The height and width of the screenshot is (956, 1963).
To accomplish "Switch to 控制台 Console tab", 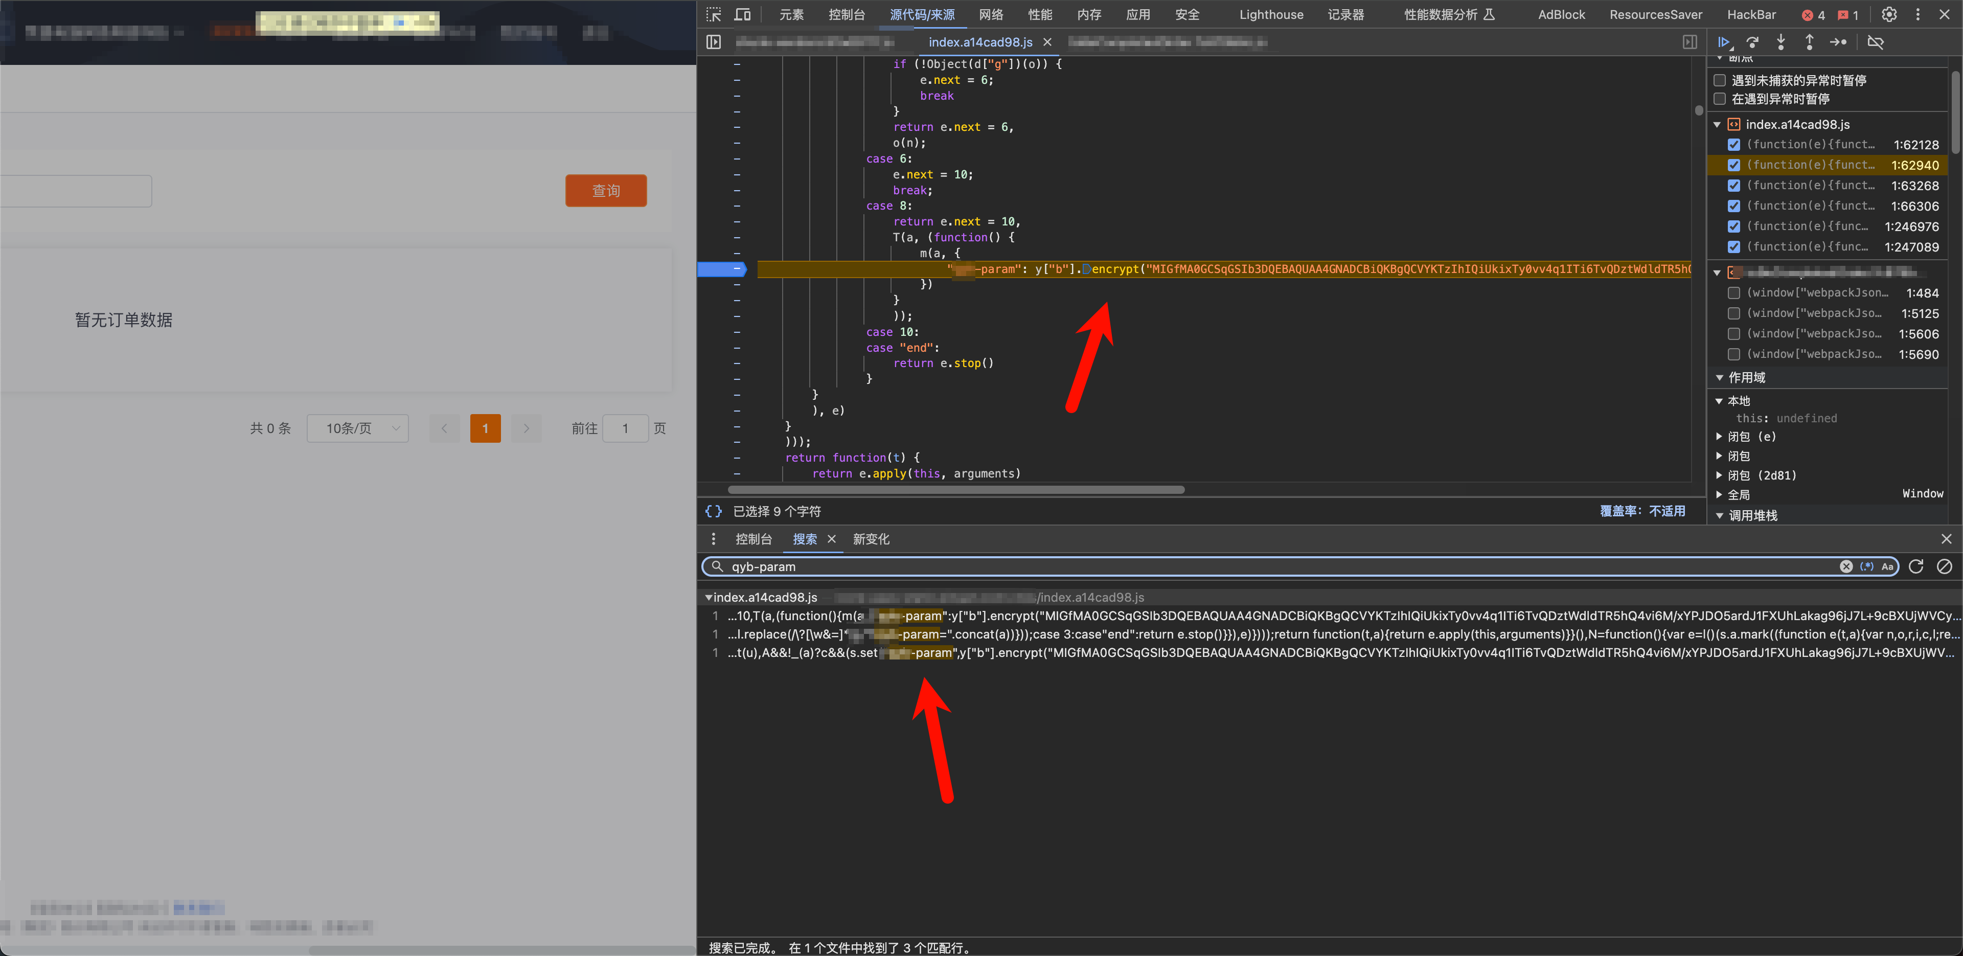I will (x=847, y=14).
